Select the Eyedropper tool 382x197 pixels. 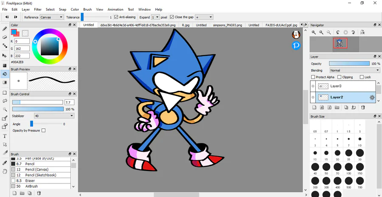coord(4,163)
